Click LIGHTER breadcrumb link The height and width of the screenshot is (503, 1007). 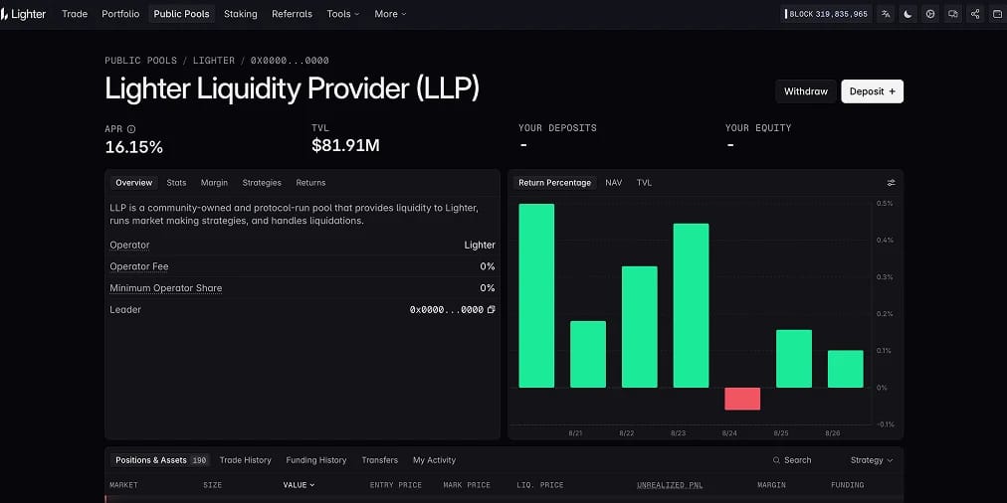click(x=214, y=61)
